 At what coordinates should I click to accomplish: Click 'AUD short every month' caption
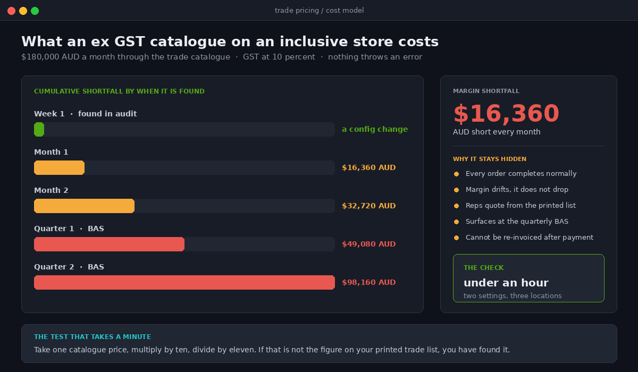click(x=497, y=132)
